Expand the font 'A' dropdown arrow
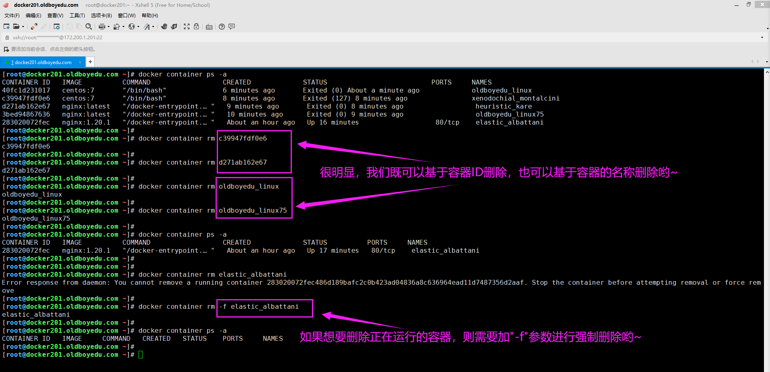Viewport: 770px width, 372px height. pyautogui.click(x=153, y=27)
